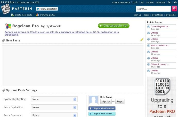Click globe icon beside what is the best paste
178x117 pixels.
(x=149, y=46)
